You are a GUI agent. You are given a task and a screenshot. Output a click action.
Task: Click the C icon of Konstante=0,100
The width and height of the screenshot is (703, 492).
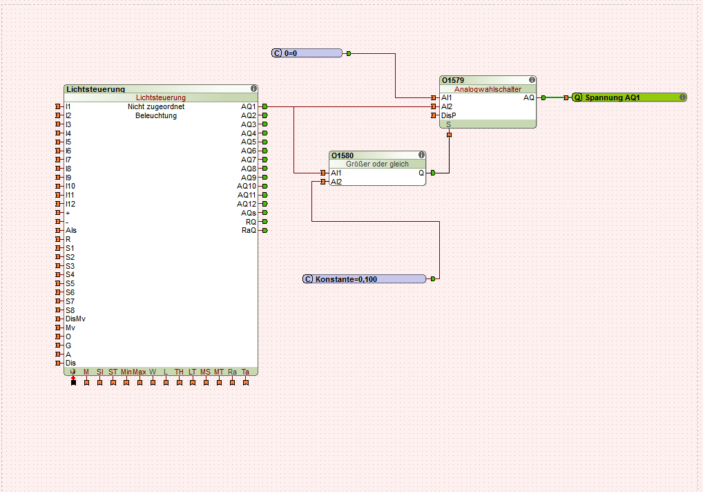308,279
